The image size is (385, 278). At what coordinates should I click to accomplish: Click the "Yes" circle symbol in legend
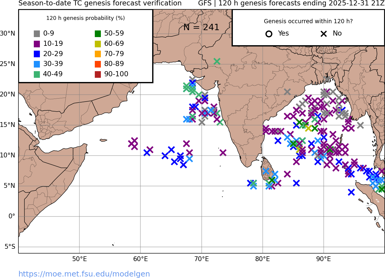(269, 34)
